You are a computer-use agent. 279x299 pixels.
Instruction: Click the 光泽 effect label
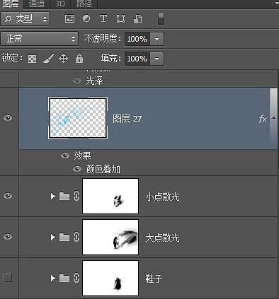pyautogui.click(x=94, y=81)
